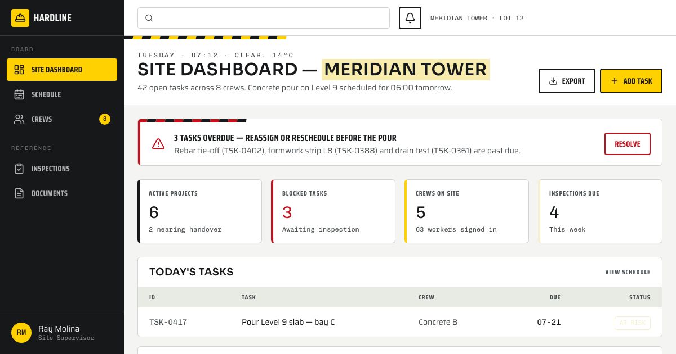676x354 pixels.
Task: Click the Crews count badge 8
Action: (x=105, y=119)
